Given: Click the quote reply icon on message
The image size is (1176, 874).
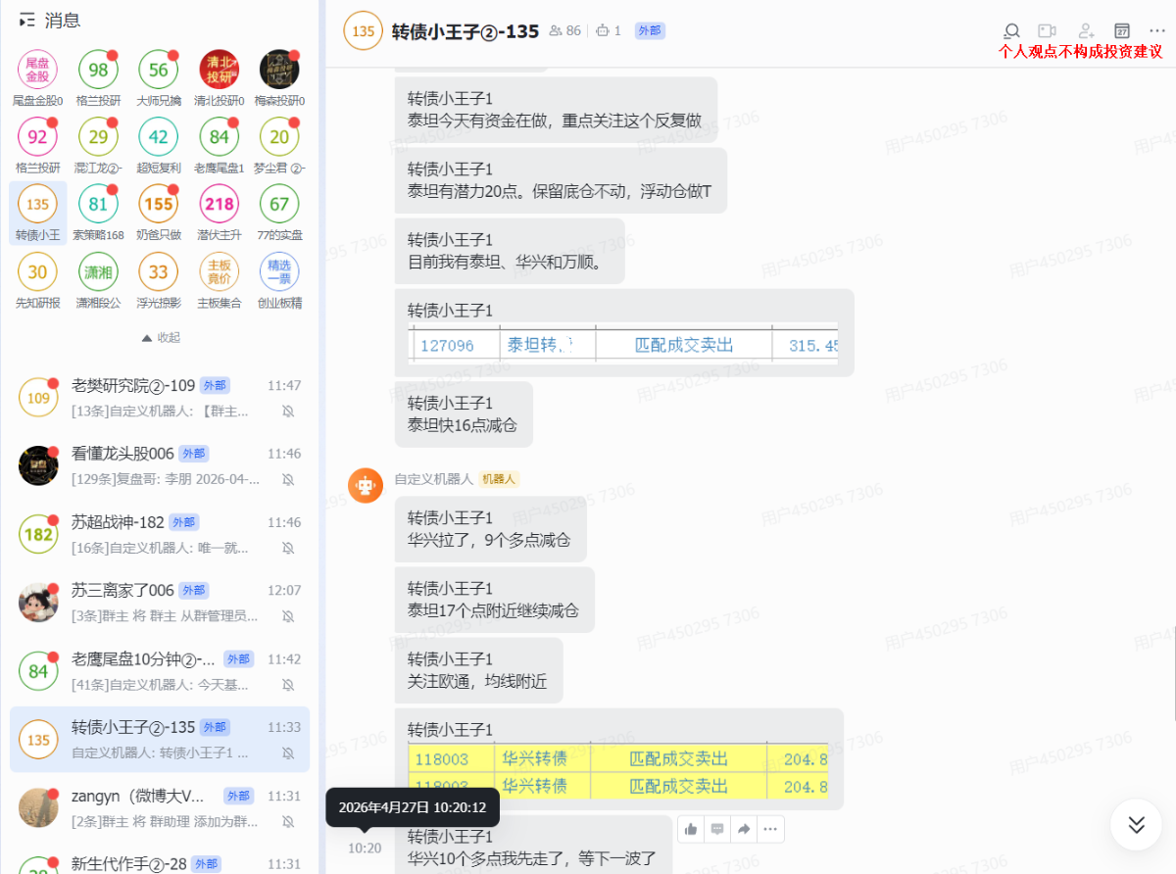Looking at the screenshot, I should pos(717,830).
